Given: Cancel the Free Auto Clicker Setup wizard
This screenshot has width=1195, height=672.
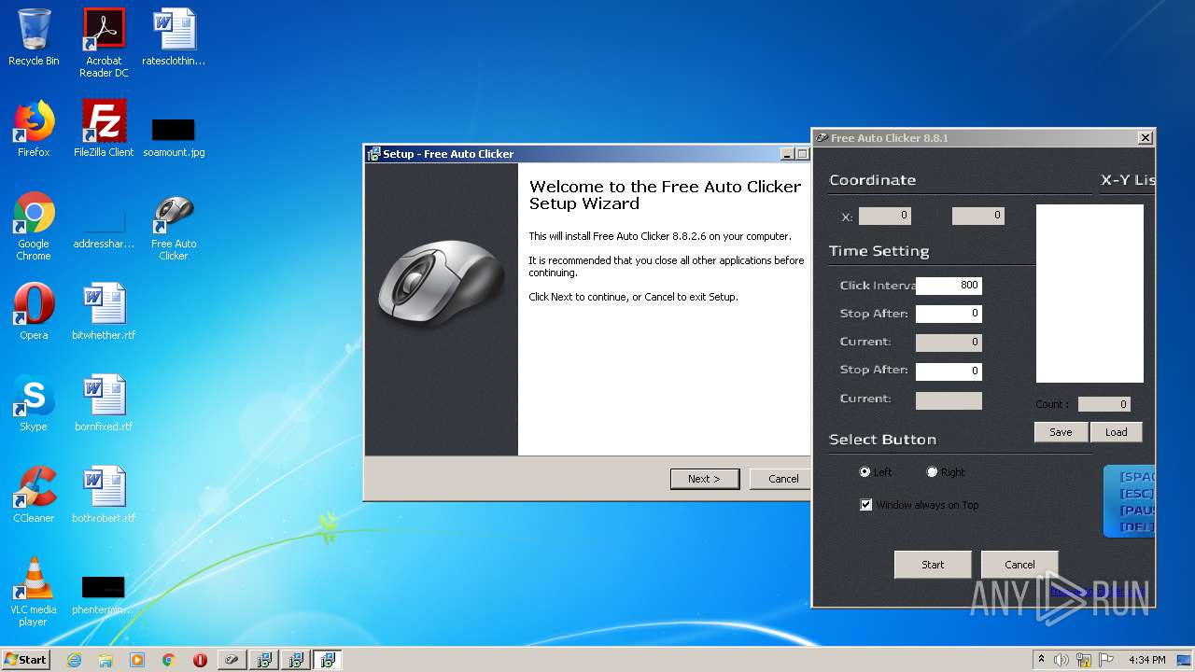Looking at the screenshot, I should tap(780, 479).
